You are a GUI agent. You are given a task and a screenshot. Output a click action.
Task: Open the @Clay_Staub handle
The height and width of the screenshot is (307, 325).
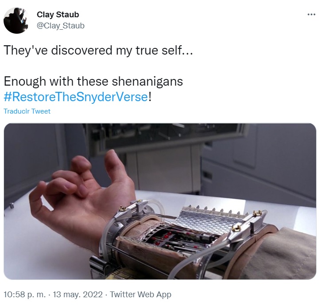click(x=61, y=26)
